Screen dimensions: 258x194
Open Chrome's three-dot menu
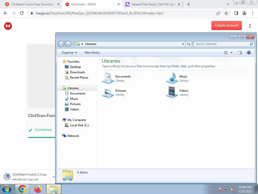(x=252, y=13)
